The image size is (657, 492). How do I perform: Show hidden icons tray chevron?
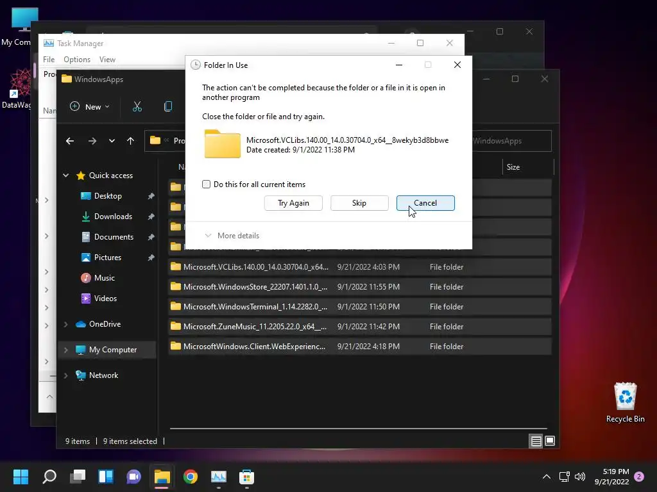547,477
